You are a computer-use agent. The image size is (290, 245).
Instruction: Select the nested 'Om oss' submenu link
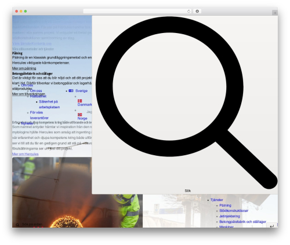(36, 90)
